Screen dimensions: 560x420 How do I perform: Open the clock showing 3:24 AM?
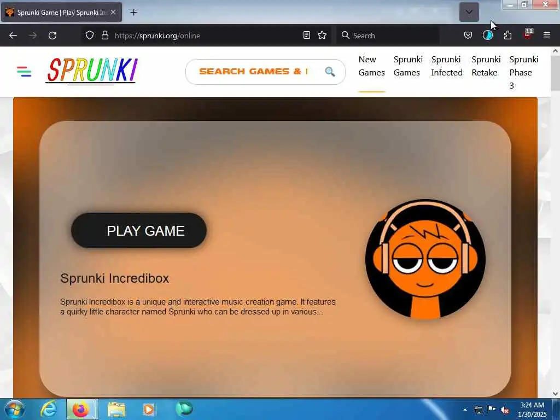pyautogui.click(x=532, y=410)
